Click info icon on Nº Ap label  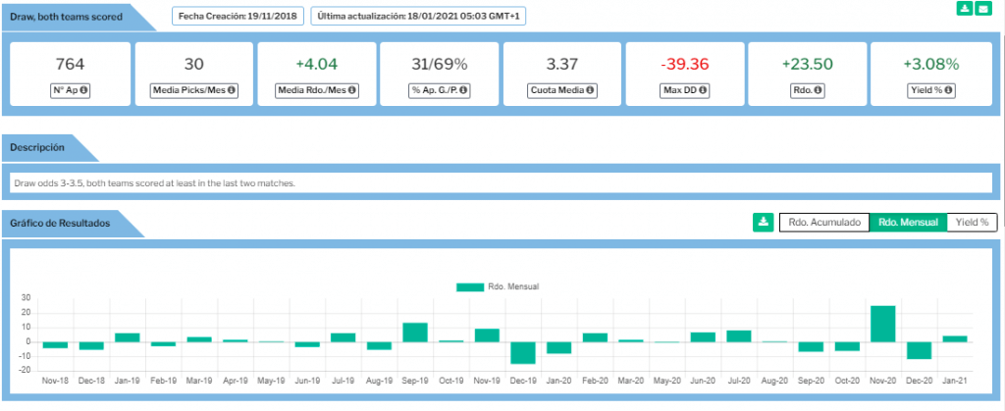tap(83, 91)
